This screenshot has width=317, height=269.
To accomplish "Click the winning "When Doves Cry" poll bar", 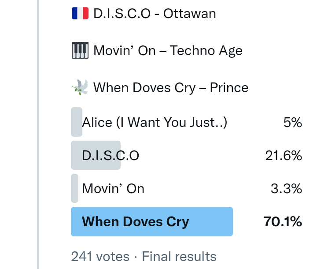I will (152, 221).
